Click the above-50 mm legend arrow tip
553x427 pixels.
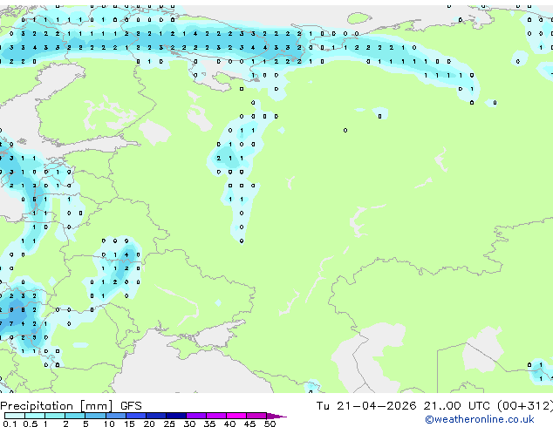coord(276,416)
